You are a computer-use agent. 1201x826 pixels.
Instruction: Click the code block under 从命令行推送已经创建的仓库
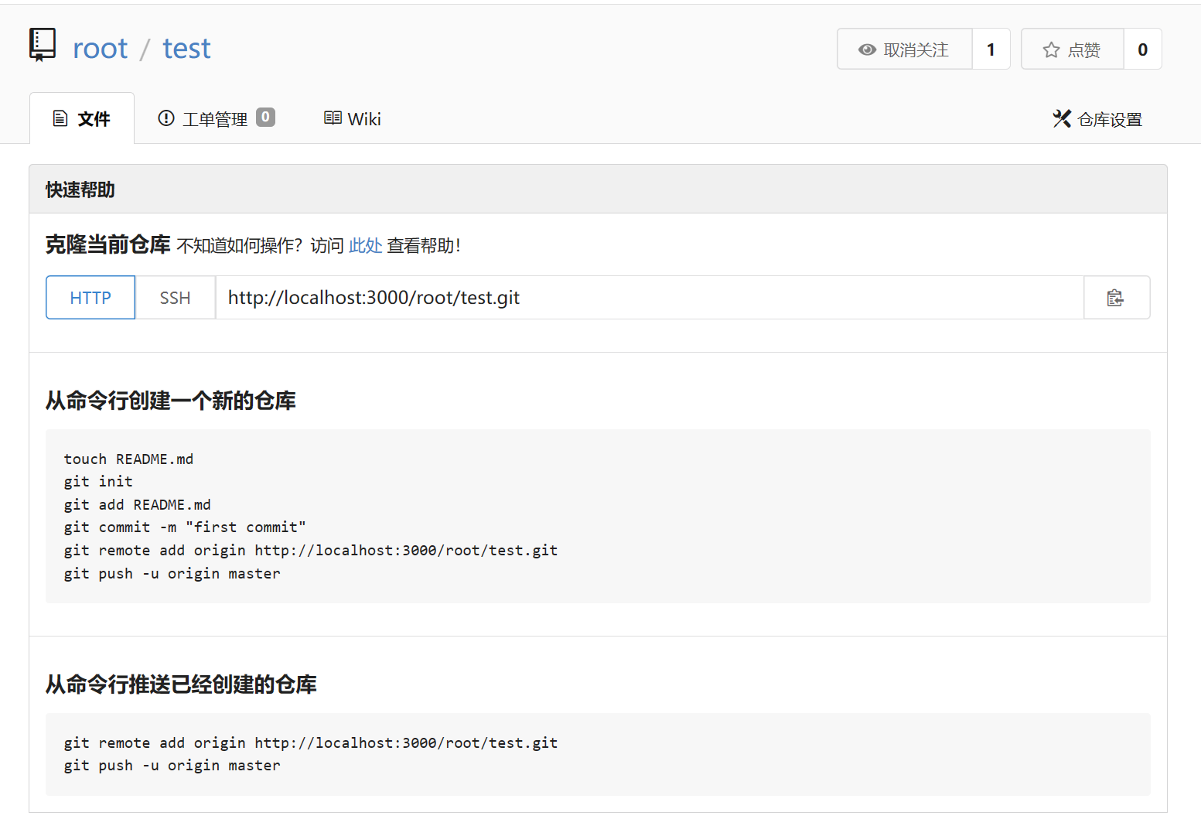(597, 754)
